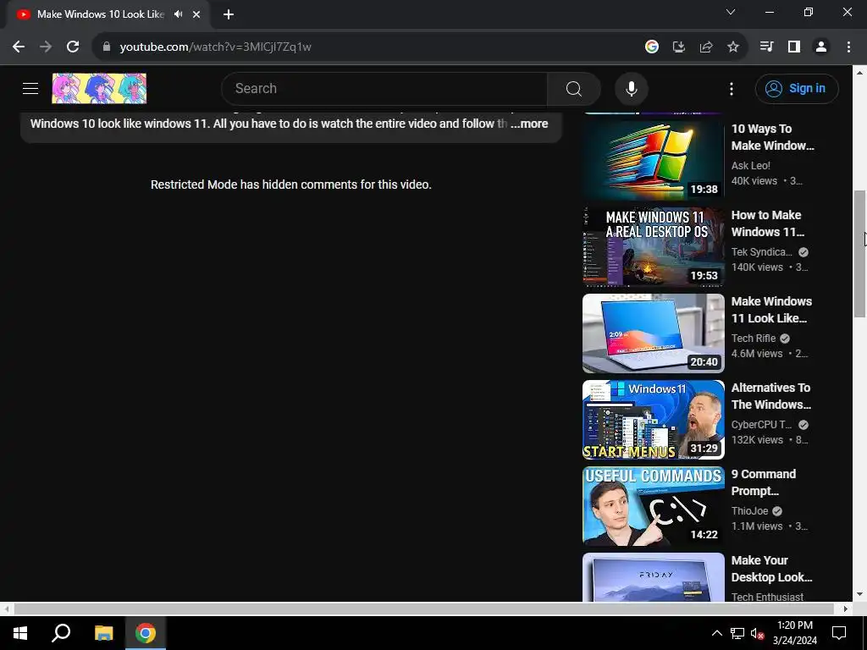Click ThioJoe channel name

point(750,510)
